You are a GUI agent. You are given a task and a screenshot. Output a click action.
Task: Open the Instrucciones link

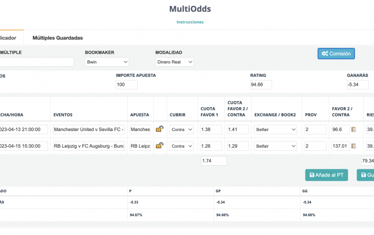(x=190, y=22)
